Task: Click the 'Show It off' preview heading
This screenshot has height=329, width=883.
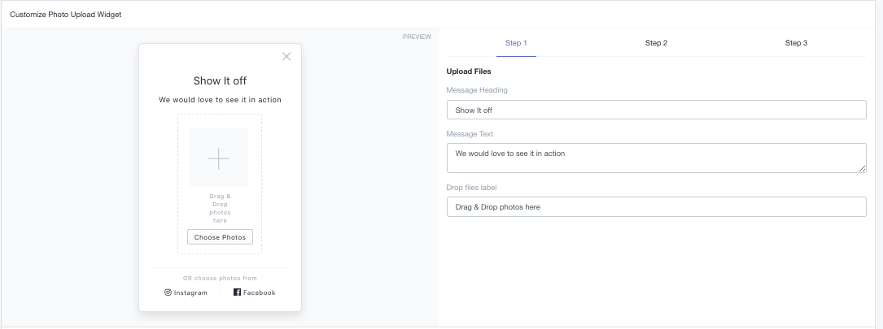Action: pos(221,81)
